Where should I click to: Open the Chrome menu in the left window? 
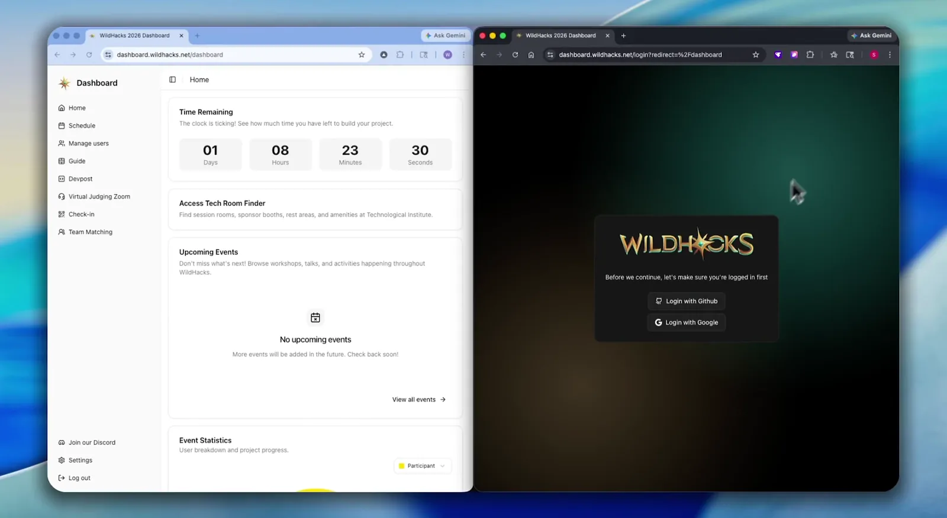pyautogui.click(x=463, y=54)
